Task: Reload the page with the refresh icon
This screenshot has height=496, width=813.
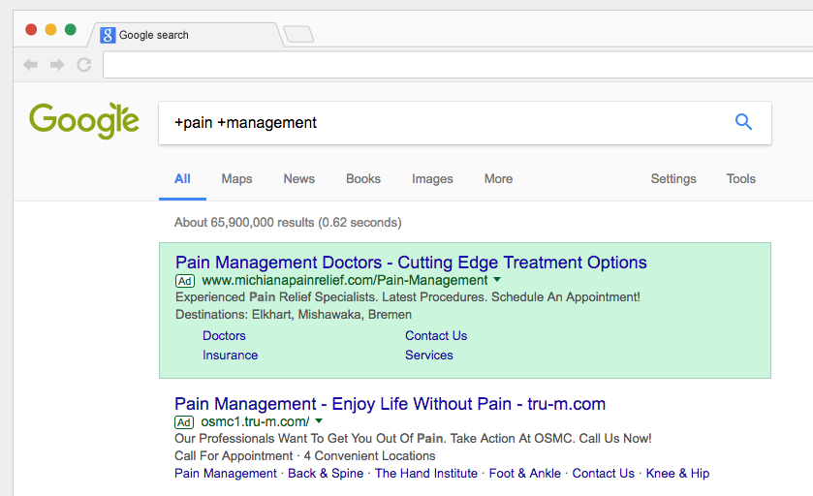Action: [x=84, y=65]
